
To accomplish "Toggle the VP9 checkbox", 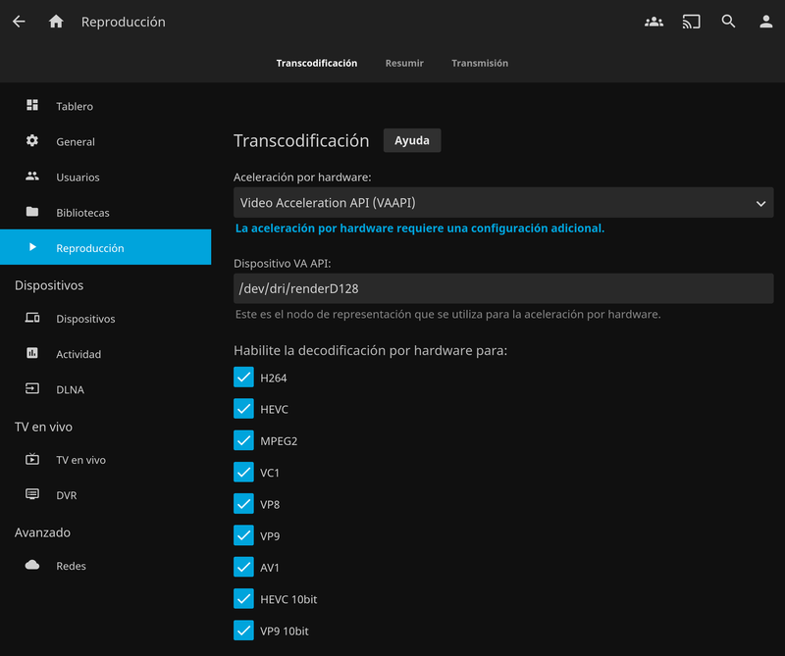I will point(243,535).
